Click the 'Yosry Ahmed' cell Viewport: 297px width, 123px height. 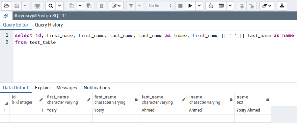[253, 110]
